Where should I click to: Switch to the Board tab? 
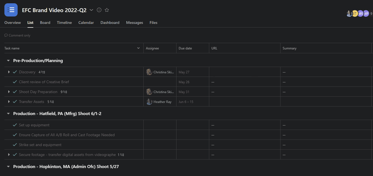tap(45, 23)
